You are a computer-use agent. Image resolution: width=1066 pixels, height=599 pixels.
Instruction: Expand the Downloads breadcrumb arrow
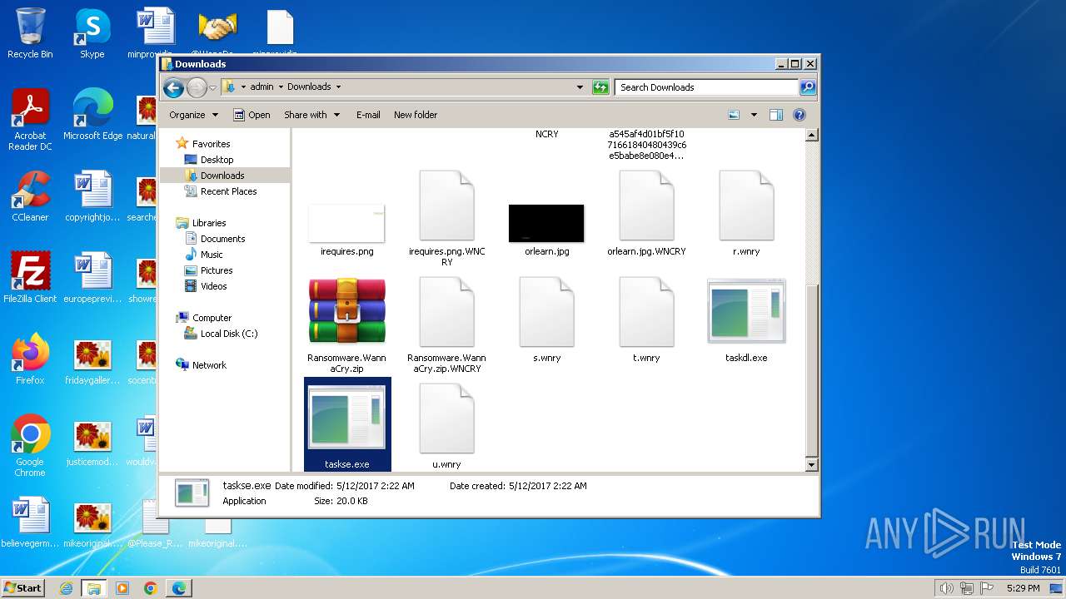tap(338, 87)
